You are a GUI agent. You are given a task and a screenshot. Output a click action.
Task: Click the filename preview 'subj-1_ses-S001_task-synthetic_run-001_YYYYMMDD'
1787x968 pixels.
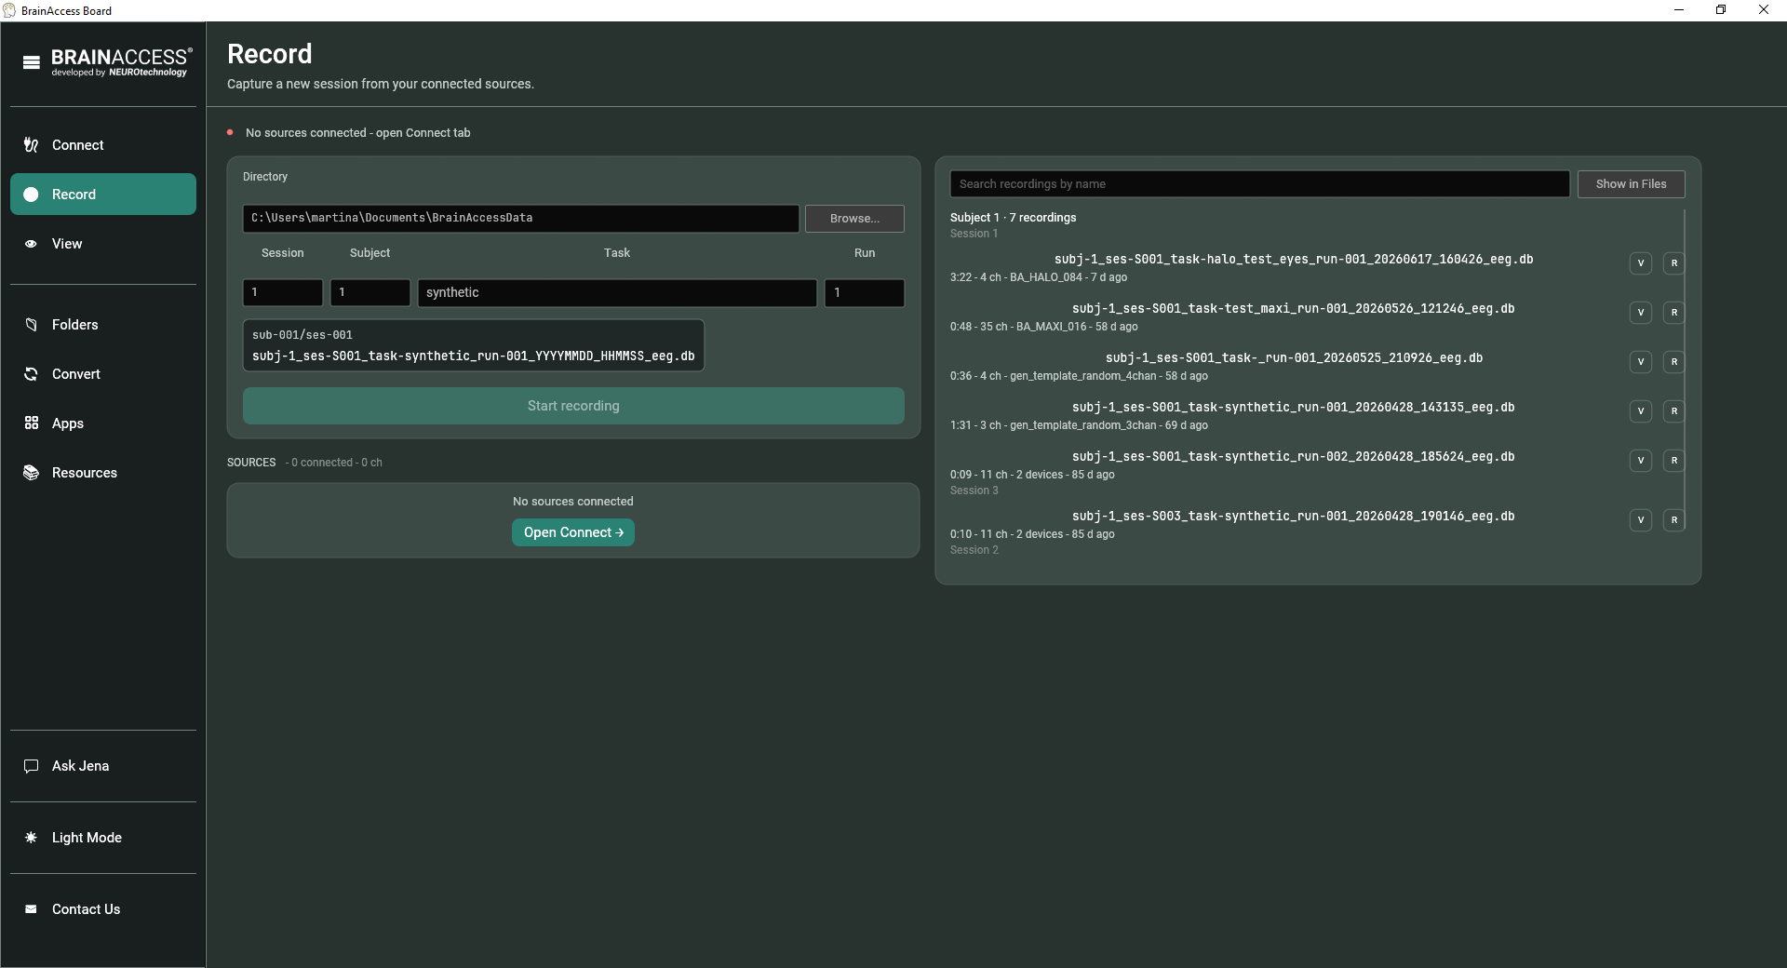pos(474,356)
